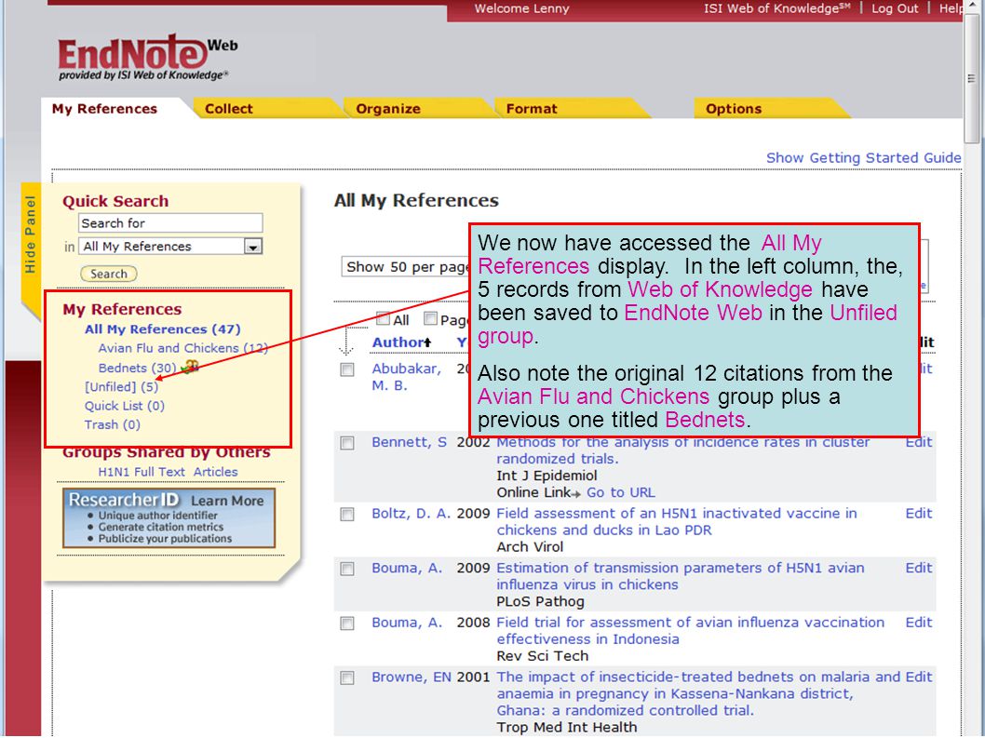The image size is (985, 738).
Task: Open author Bennett, S link
Action: [409, 442]
